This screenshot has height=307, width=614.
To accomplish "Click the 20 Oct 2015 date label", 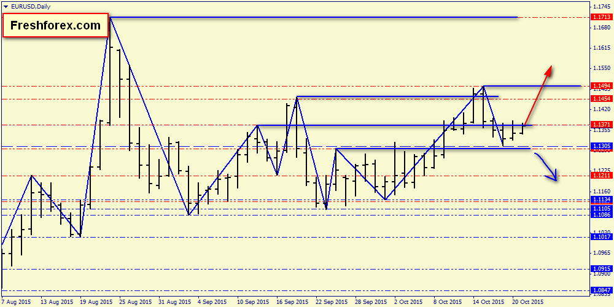I will 529,302.
